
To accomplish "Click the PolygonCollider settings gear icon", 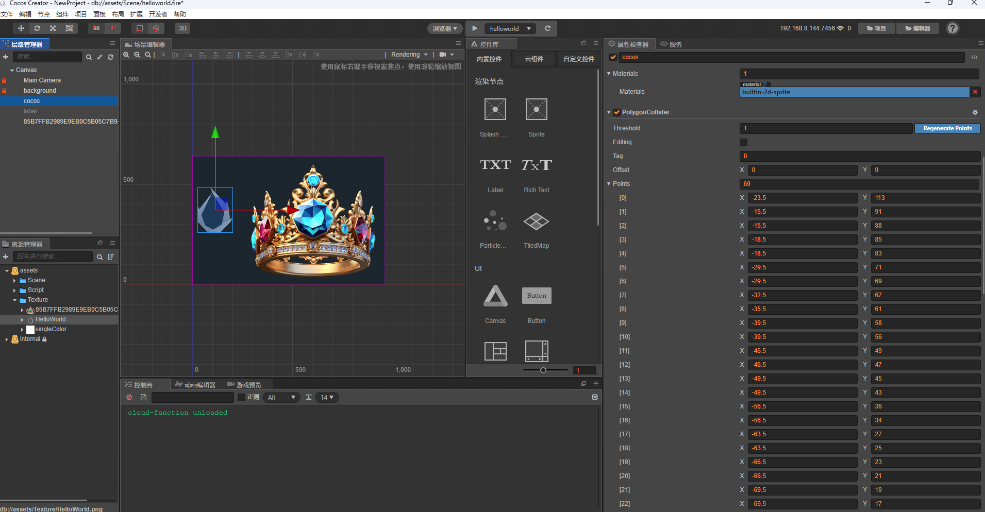I will click(975, 112).
